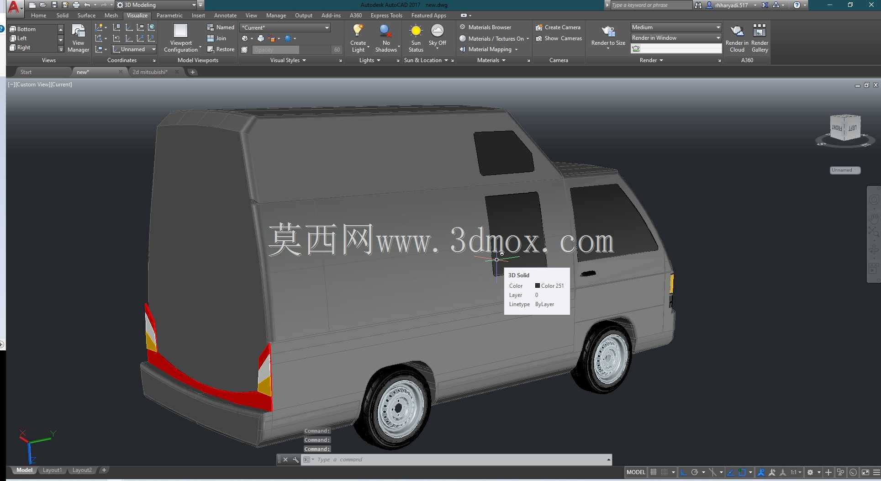The image size is (881, 481).
Task: Select the Right view
Action: tap(20, 48)
